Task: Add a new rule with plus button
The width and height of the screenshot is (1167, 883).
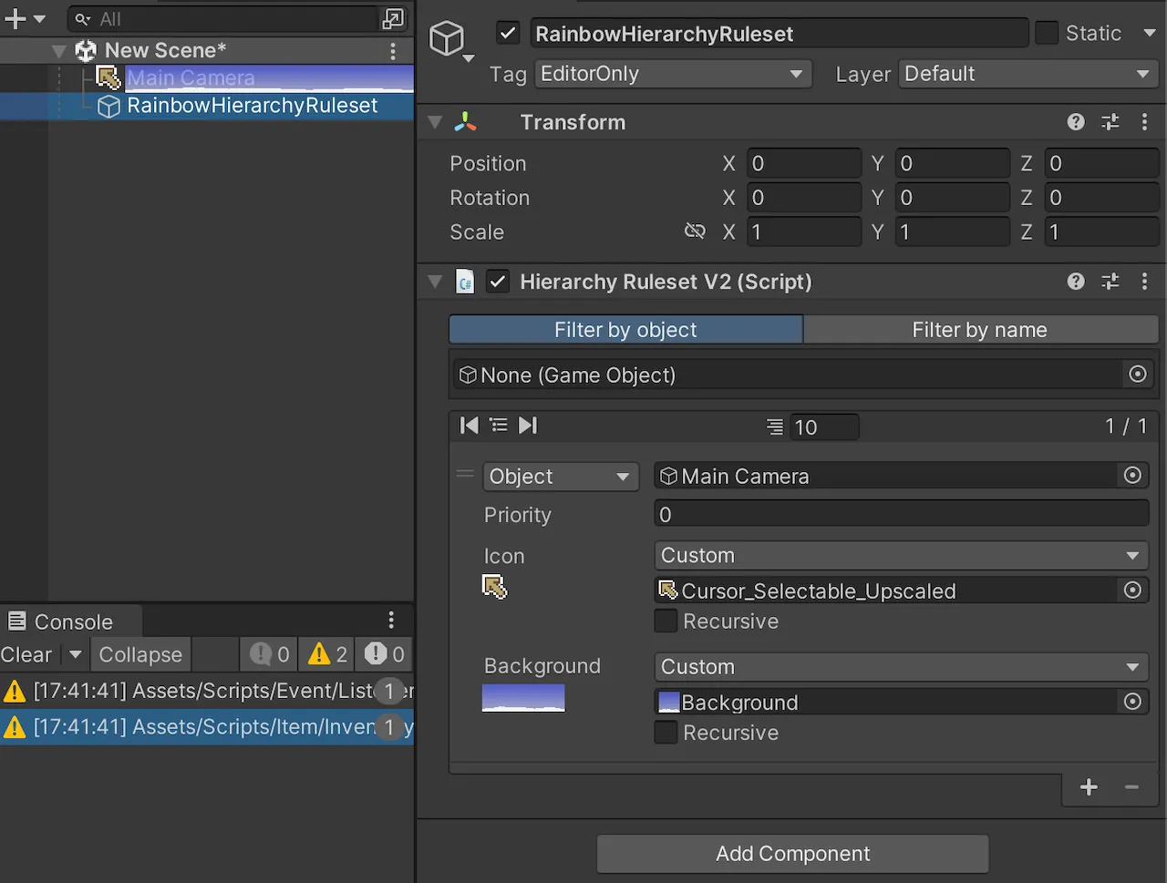Action: pyautogui.click(x=1089, y=787)
